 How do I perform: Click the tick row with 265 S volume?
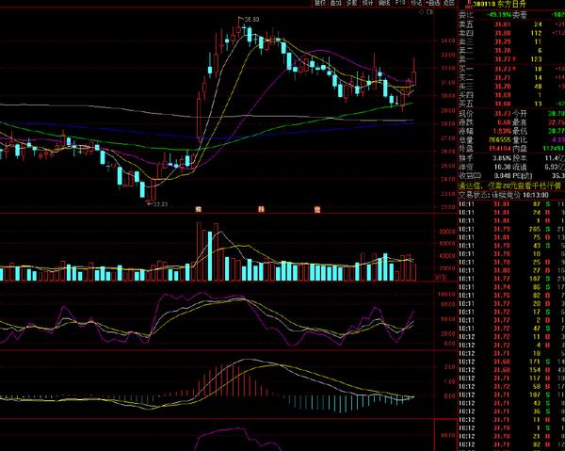[x=511, y=229]
